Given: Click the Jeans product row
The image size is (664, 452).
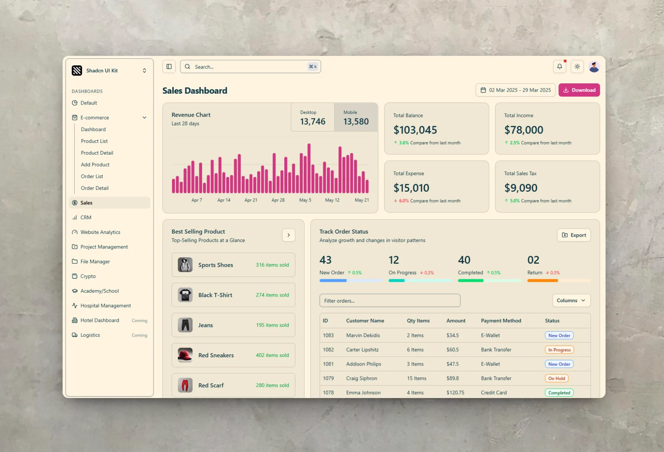Looking at the screenshot, I should (x=233, y=325).
